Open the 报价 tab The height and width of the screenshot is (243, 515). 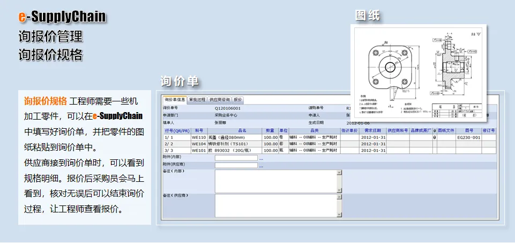pos(237,100)
